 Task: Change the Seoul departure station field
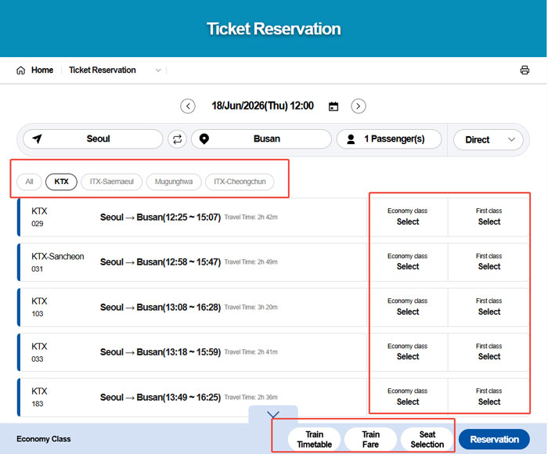tap(93, 139)
